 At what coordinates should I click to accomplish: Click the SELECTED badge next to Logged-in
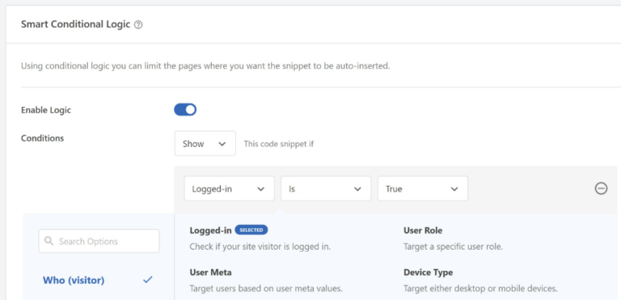tap(251, 230)
